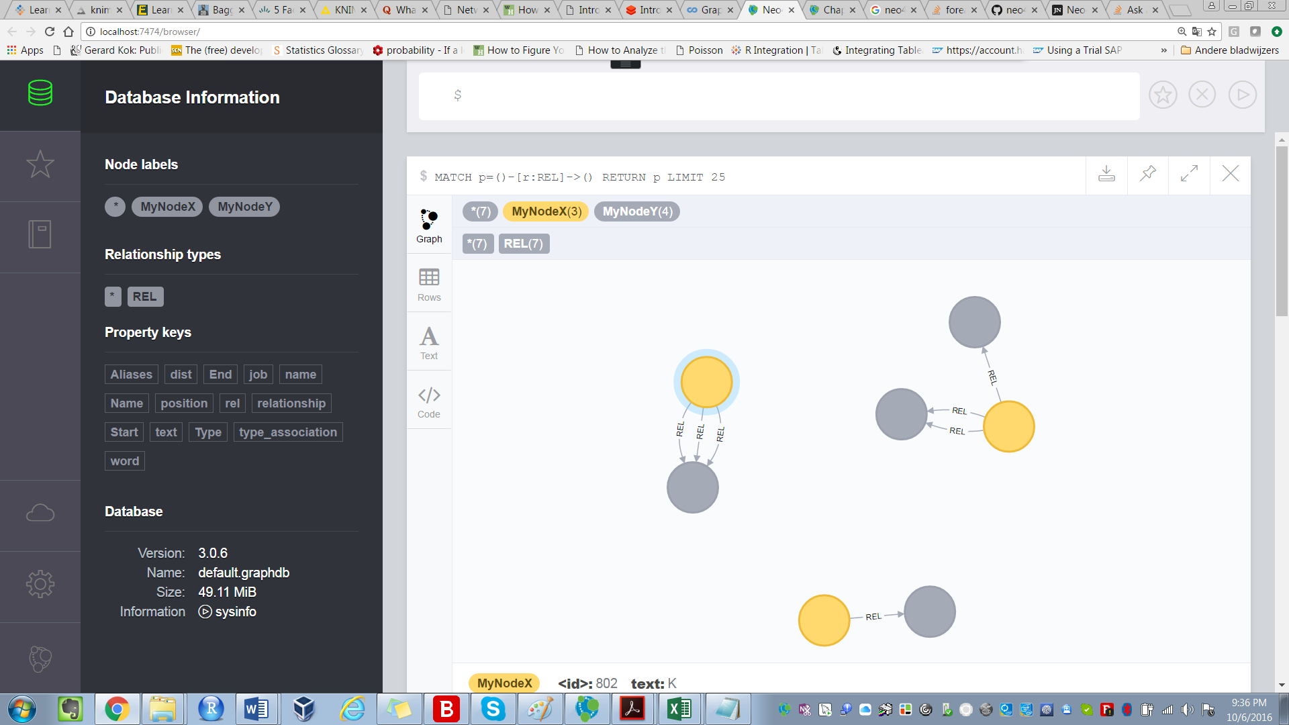The height and width of the screenshot is (725, 1289).
Task: Open the Favorites star panel
Action: tap(40, 163)
